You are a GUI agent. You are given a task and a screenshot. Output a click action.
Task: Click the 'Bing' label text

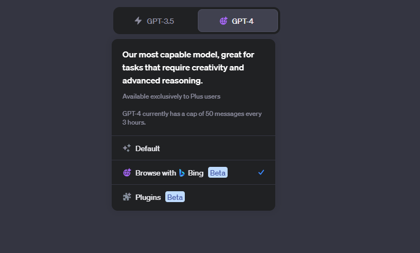pos(196,173)
